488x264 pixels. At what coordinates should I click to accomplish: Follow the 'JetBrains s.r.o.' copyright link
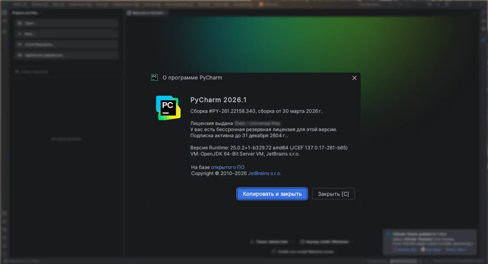point(264,173)
